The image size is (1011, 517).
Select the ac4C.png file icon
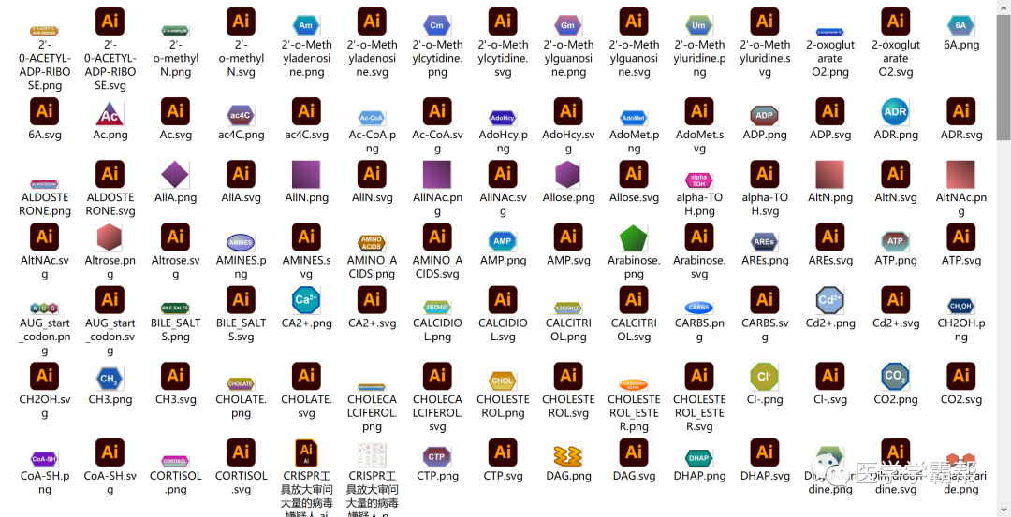click(x=241, y=115)
